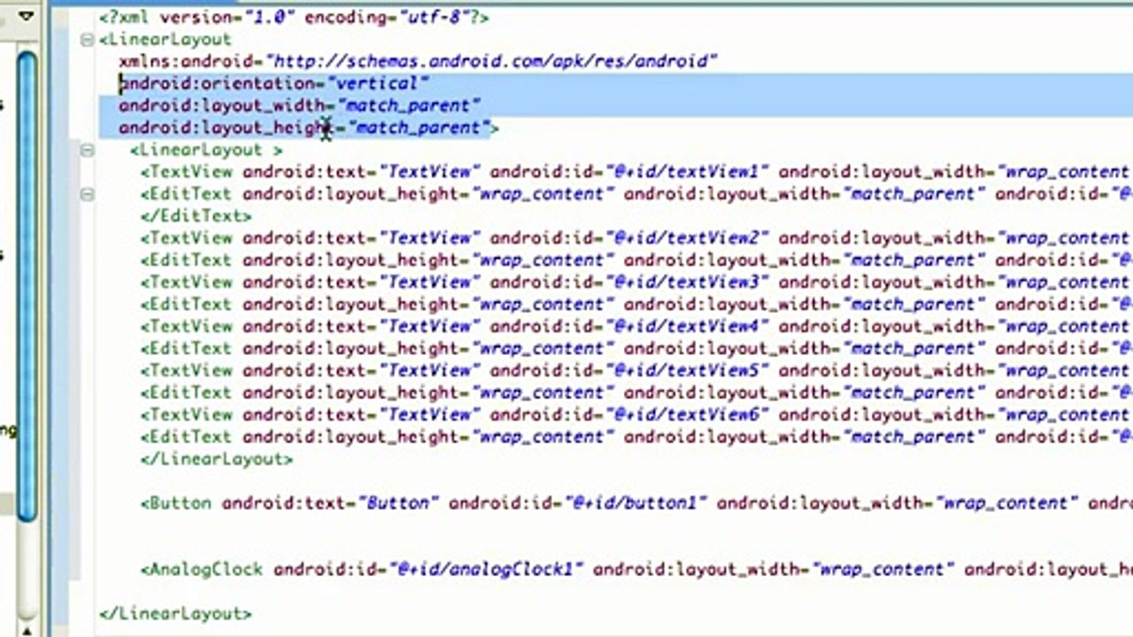Place cursor on android:orientation attribute
The width and height of the screenshot is (1133, 637).
click(218, 83)
